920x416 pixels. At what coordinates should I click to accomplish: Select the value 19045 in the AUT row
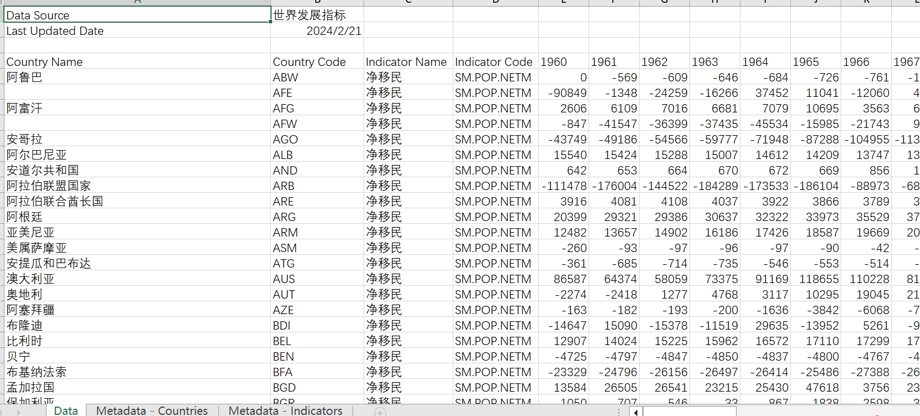pyautogui.click(x=866, y=294)
